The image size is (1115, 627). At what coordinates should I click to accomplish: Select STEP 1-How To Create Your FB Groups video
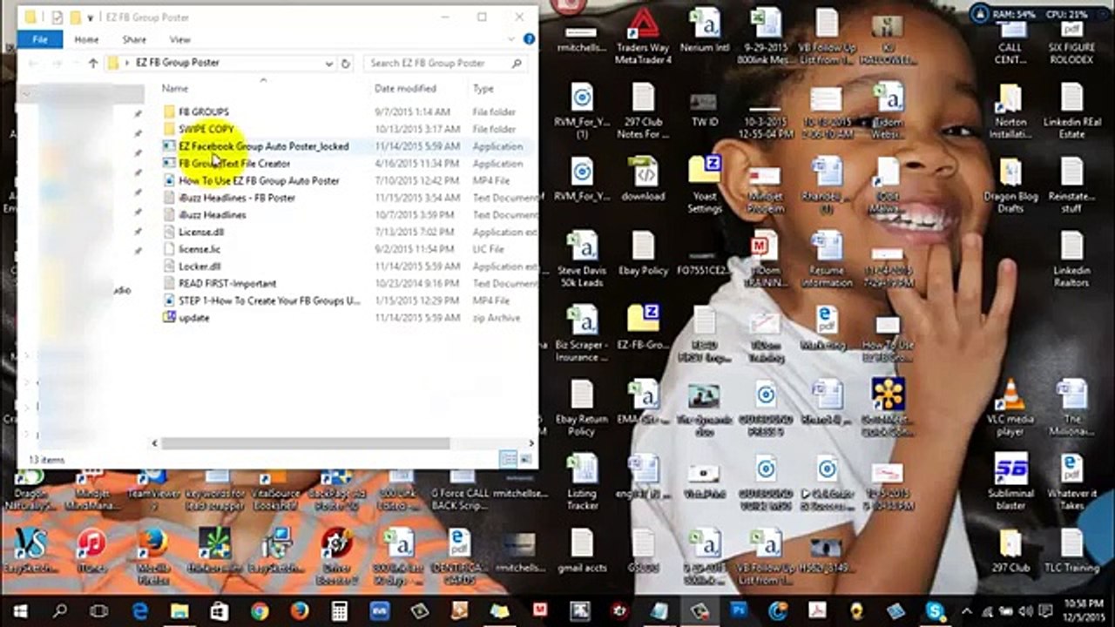point(269,300)
